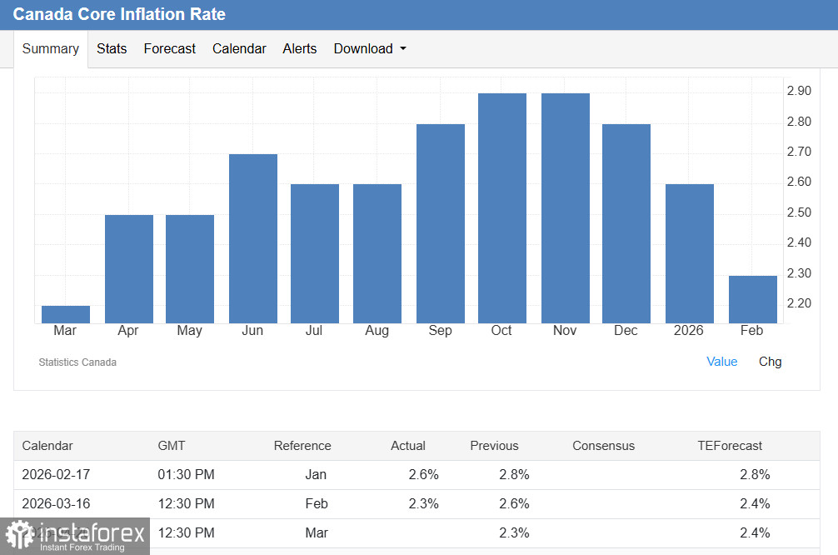The width and height of the screenshot is (838, 555).
Task: Open the Forecast tab
Action: pos(169,48)
